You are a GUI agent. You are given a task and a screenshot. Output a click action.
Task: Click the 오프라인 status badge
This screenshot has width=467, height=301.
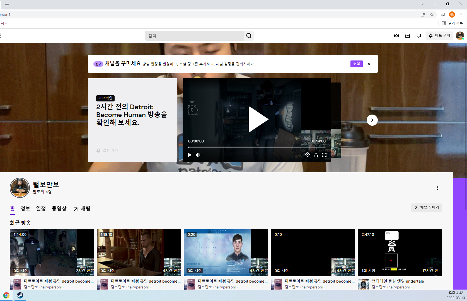pyautogui.click(x=105, y=98)
